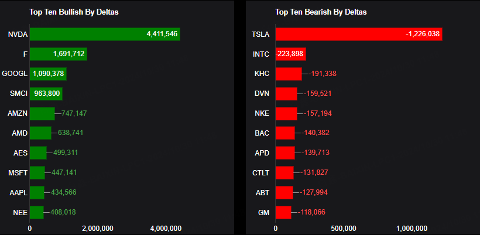Select the GM ticker label
Image resolution: width=480 pixels, height=235 pixels.
[x=263, y=212]
